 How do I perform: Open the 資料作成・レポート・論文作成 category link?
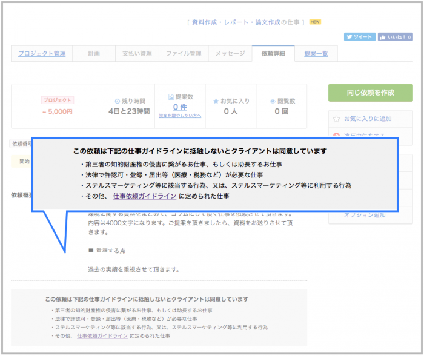(x=236, y=22)
